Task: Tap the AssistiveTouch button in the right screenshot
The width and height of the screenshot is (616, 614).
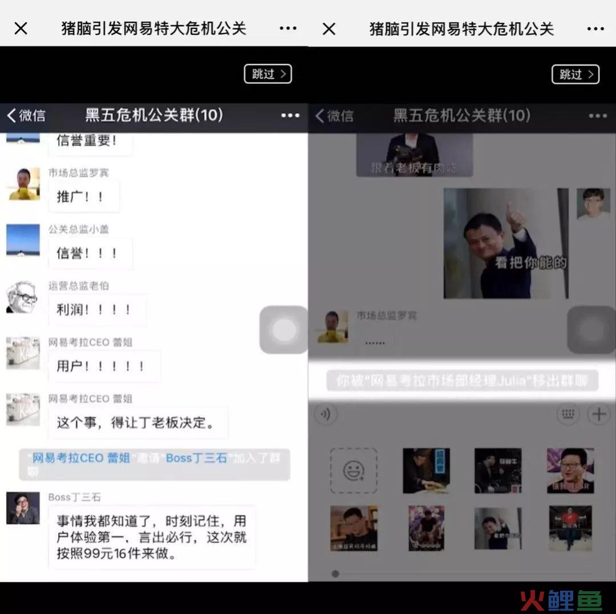Action: point(591,330)
